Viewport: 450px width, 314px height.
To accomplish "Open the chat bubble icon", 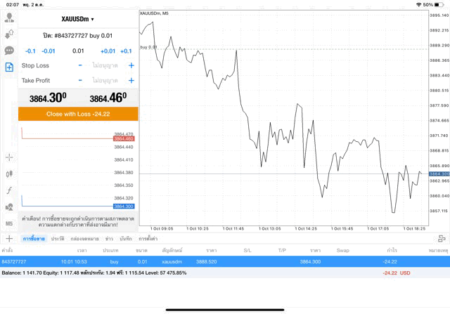I will (9, 51).
